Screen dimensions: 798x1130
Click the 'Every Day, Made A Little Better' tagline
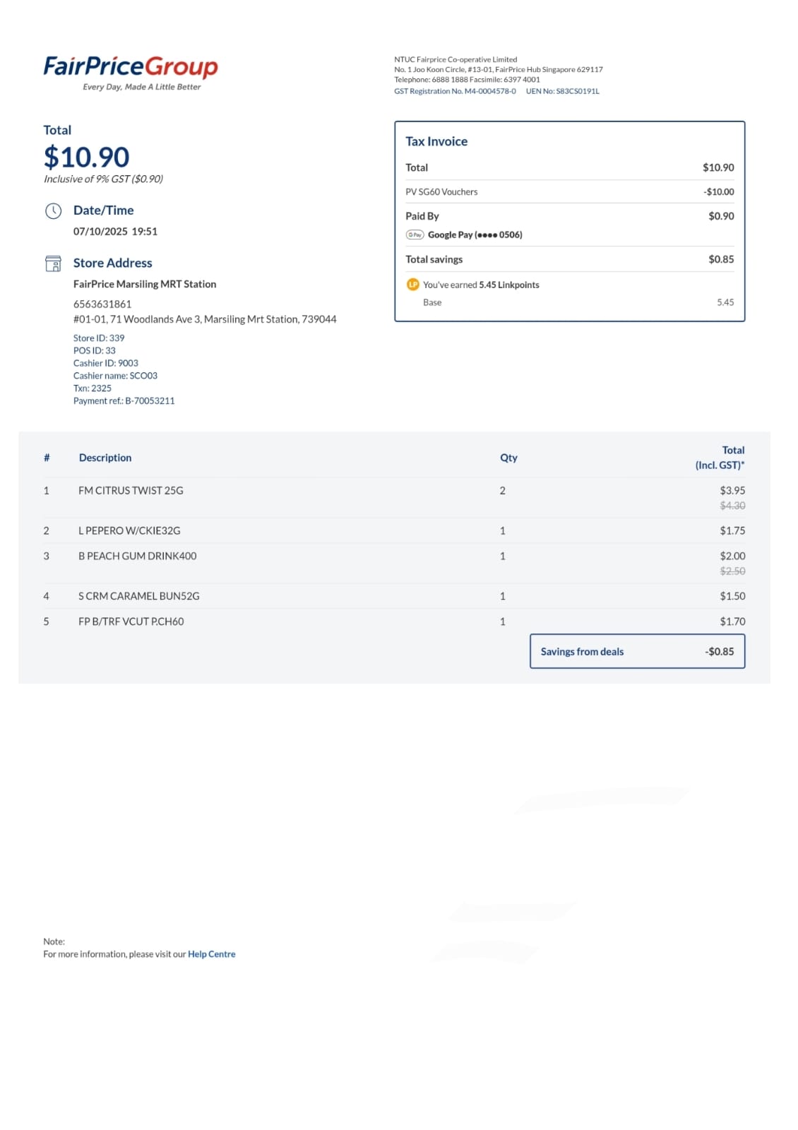[x=142, y=87]
